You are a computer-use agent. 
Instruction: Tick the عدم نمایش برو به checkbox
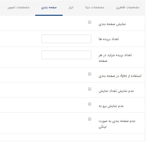tap(90, 104)
